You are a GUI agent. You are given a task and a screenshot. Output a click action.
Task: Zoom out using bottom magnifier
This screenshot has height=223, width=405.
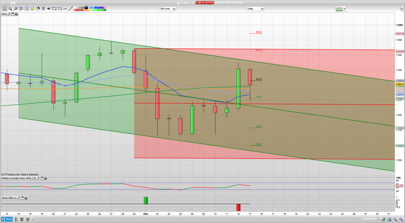(x=395, y=219)
